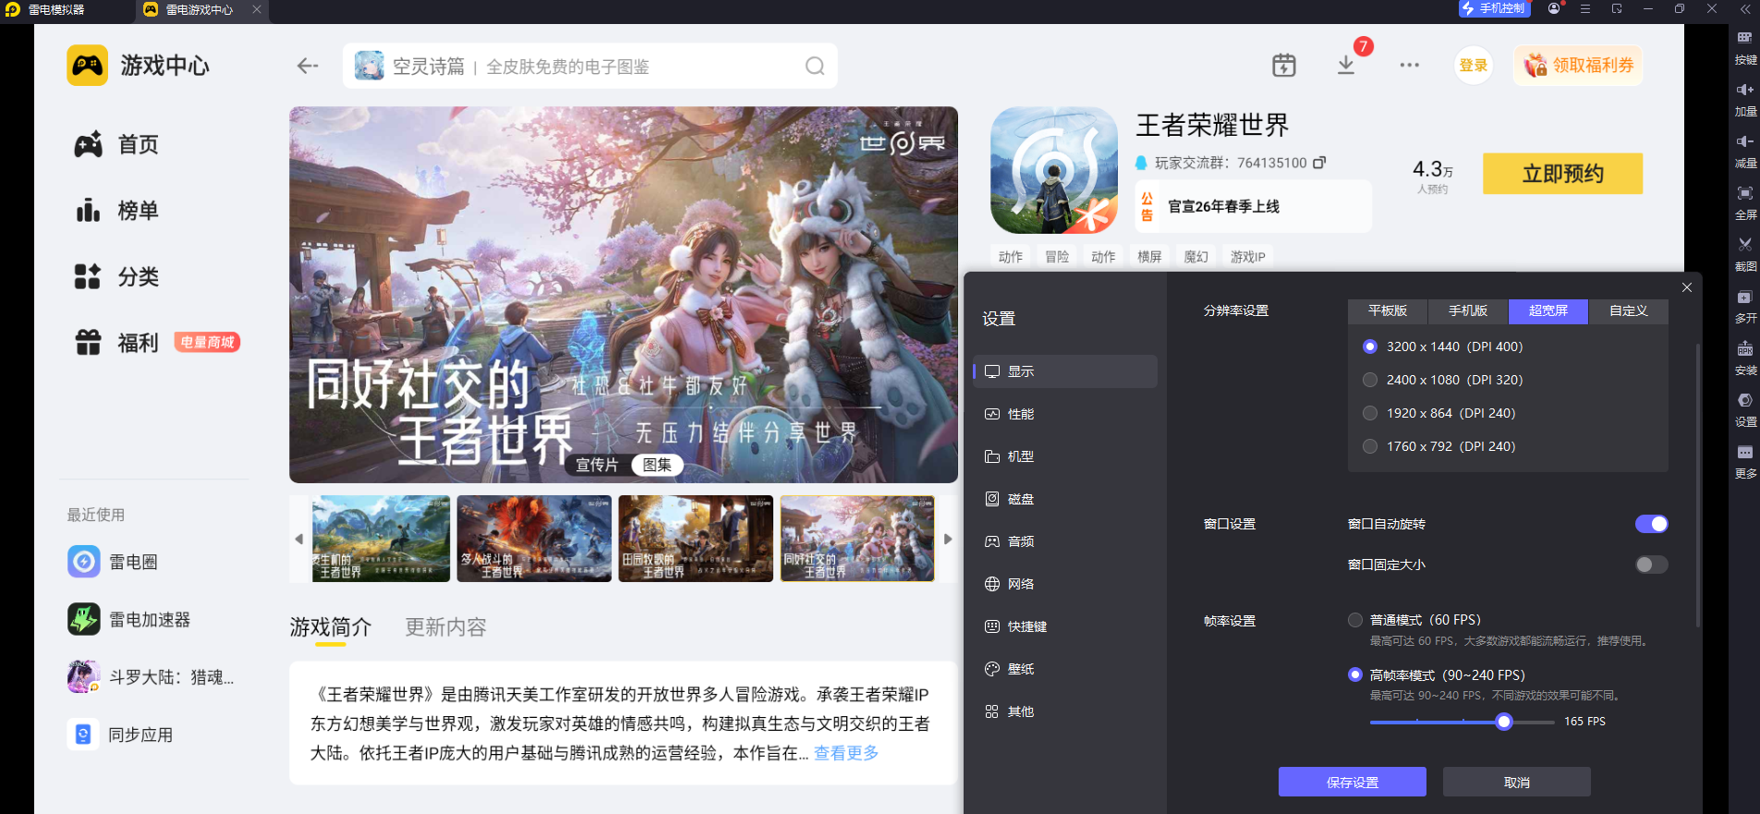Screen dimensions: 1760x814
Task: Click the magnifier search icon
Action: tap(815, 66)
